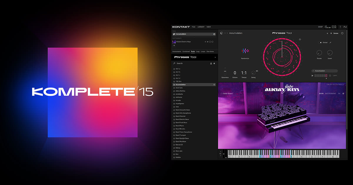Click the Swing knob
This screenshot has height=185, width=353.
pos(253,73)
